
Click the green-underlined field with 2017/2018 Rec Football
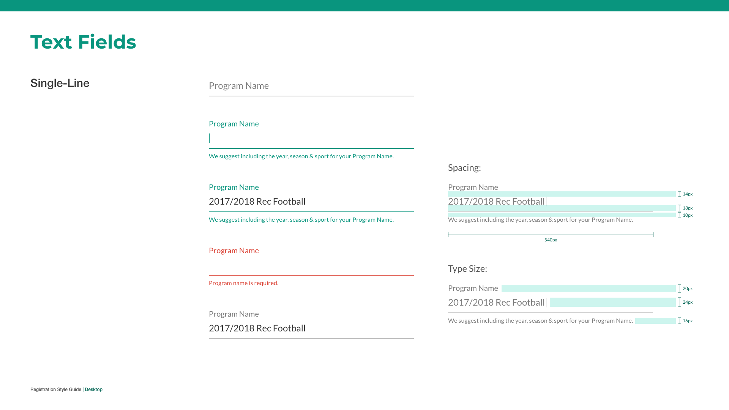click(x=311, y=202)
